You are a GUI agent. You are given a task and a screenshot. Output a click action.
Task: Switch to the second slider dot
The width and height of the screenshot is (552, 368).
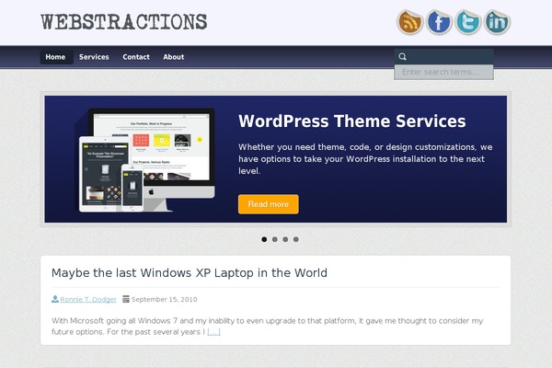click(274, 239)
